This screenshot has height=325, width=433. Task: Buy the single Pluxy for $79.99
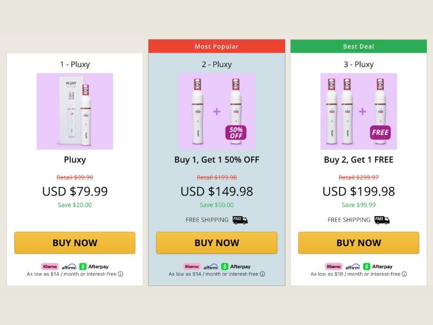pos(75,243)
